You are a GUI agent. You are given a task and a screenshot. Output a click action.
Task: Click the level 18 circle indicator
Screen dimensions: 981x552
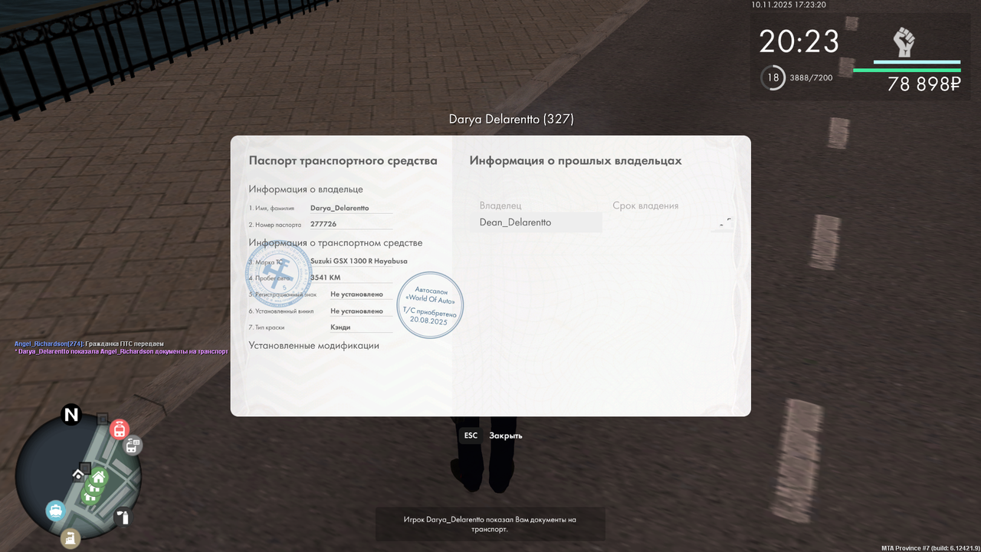(773, 77)
